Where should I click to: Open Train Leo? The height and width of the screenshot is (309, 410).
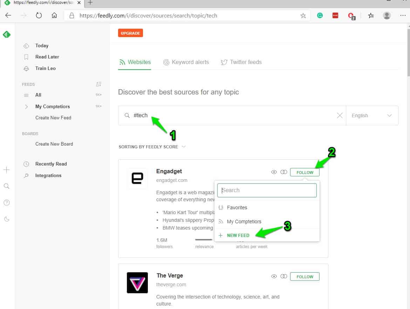coord(46,69)
